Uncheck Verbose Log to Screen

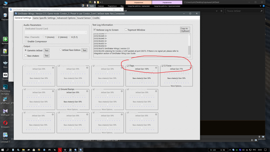(94, 30)
